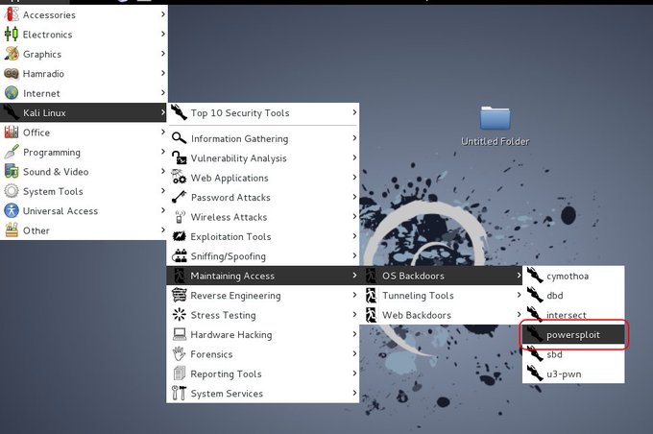Image resolution: width=653 pixels, height=434 pixels.
Task: Click the Accessories category icon
Action: point(12,14)
